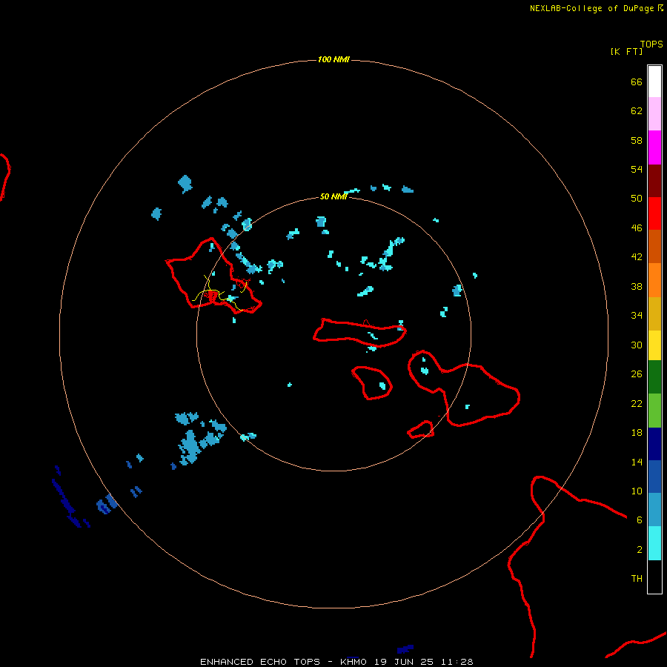Select the "62" legend value
667x667 pixels.
coord(637,111)
